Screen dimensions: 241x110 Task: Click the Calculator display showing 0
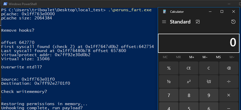coord(198,43)
